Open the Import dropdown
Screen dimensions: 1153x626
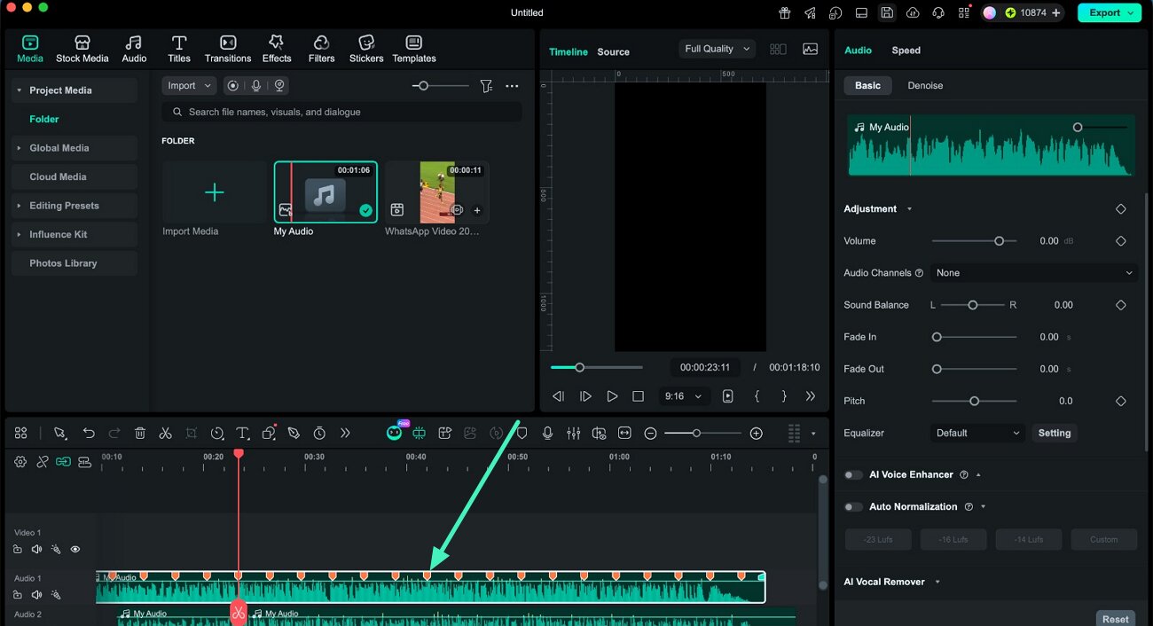coord(189,86)
